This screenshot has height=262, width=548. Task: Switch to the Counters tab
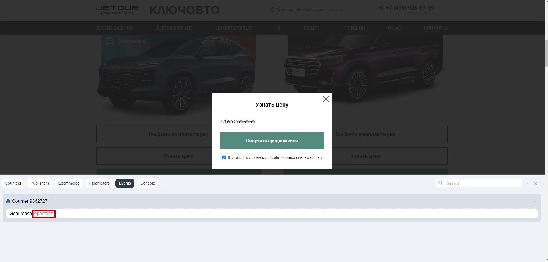click(x=13, y=183)
